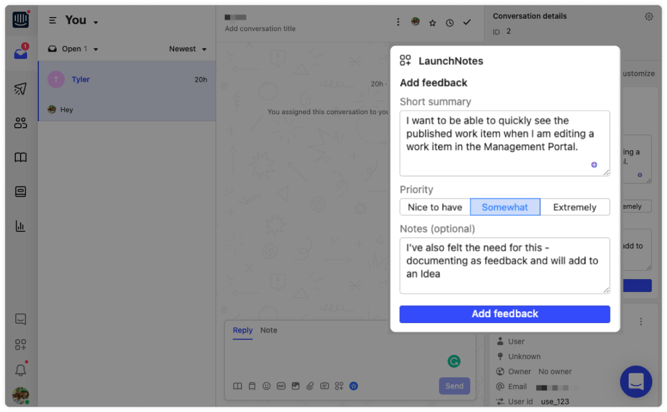
Task: Insert saved reply bookmark icon
Action: [252, 386]
